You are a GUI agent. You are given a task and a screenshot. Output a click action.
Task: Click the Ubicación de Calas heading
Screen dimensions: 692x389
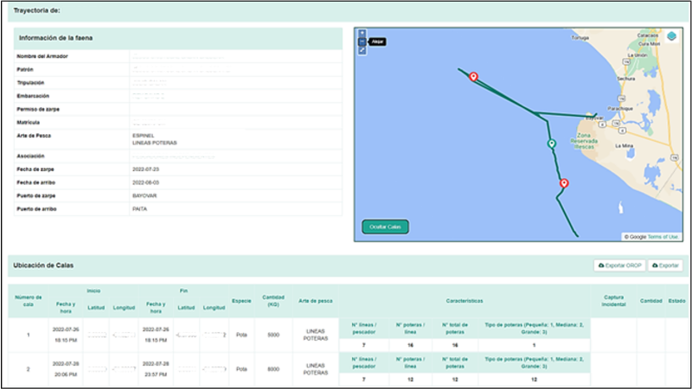point(43,265)
